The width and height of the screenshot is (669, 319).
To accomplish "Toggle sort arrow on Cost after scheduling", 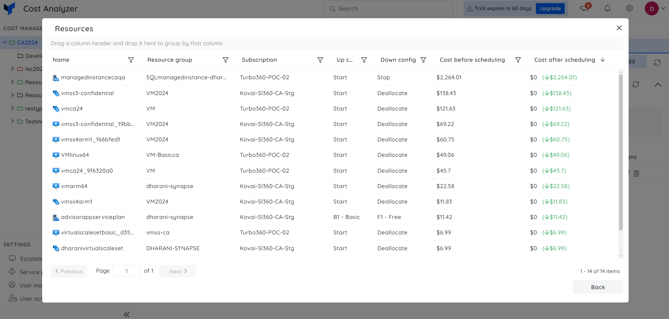I will tap(603, 60).
